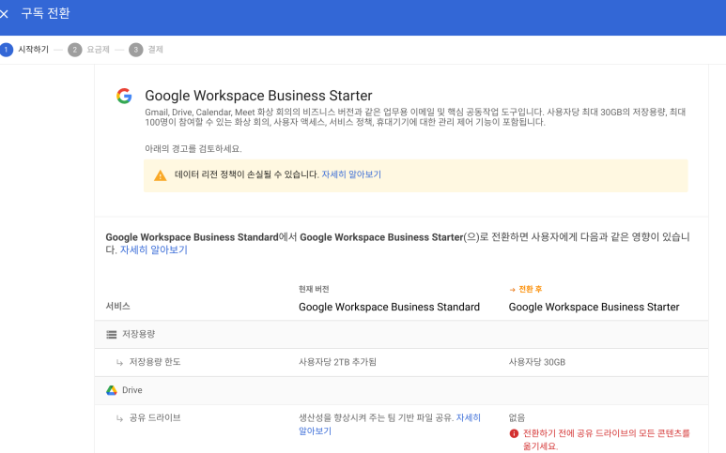Click the Google Drive icon
This screenshot has height=453, width=726.
[x=112, y=390]
